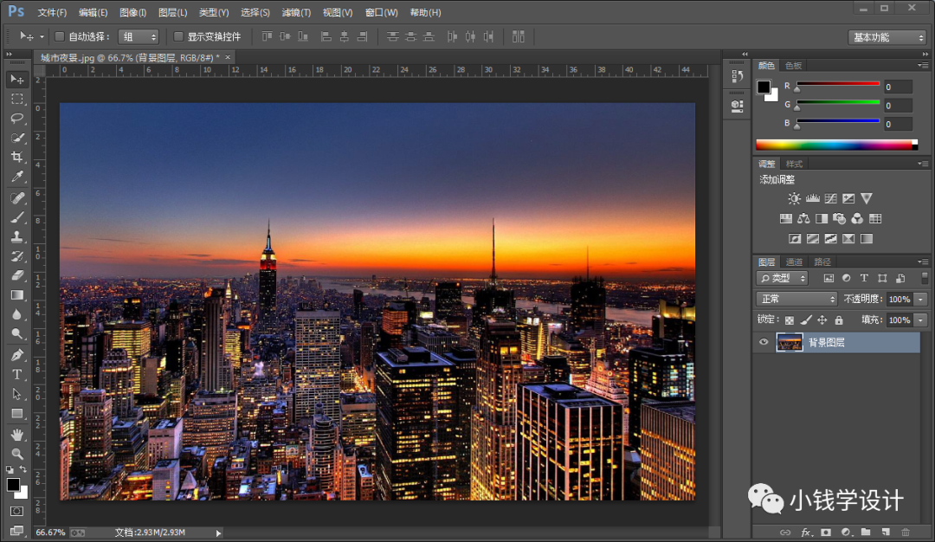Screen dimensions: 935x542
Task: Open the 填充 fill dropdown arrow
Action: tap(921, 320)
